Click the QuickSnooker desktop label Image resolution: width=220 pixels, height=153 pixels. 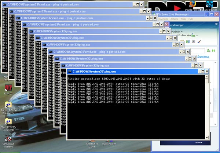(x=109, y=144)
